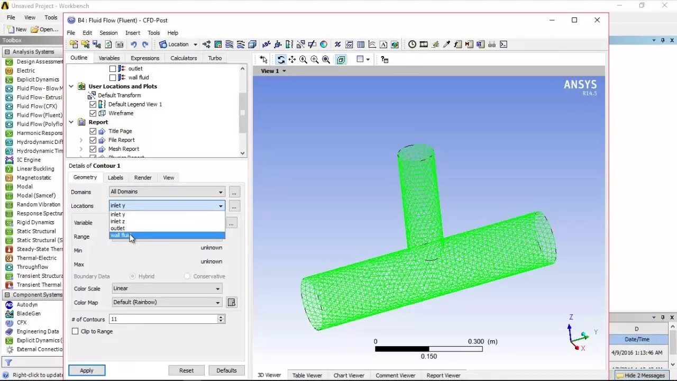Insert Text using the ABC icon

coord(266,44)
